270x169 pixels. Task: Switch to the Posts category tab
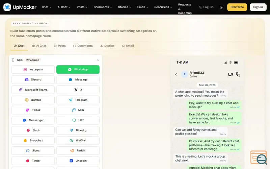click(60, 46)
